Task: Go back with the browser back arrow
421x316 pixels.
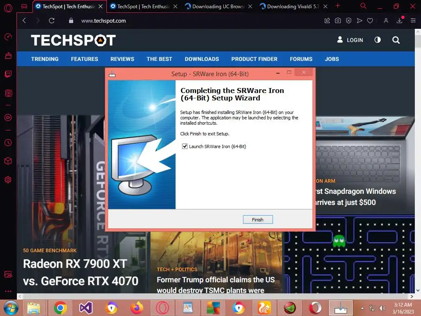Action: 24,21
